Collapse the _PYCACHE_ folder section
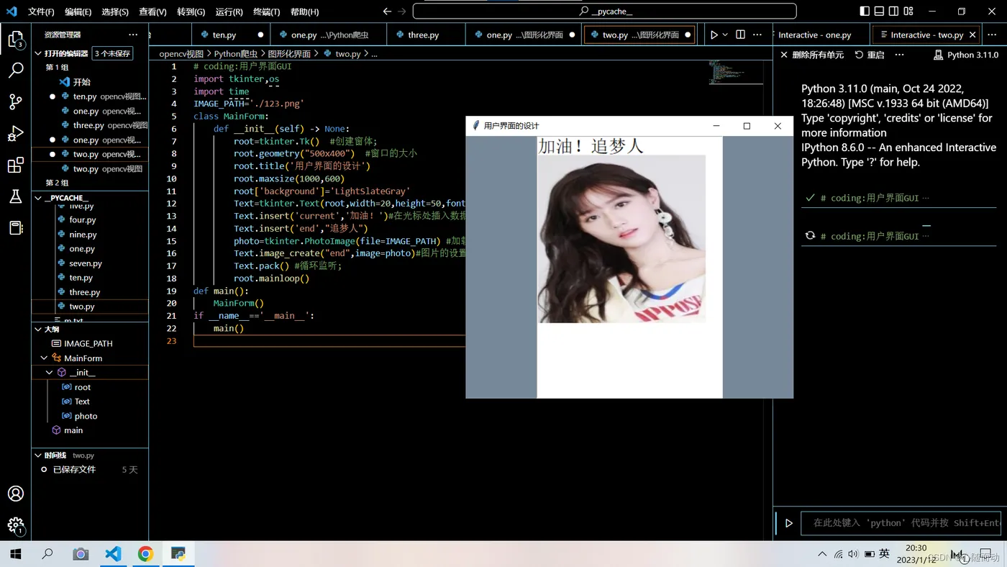1007x567 pixels. [x=39, y=198]
